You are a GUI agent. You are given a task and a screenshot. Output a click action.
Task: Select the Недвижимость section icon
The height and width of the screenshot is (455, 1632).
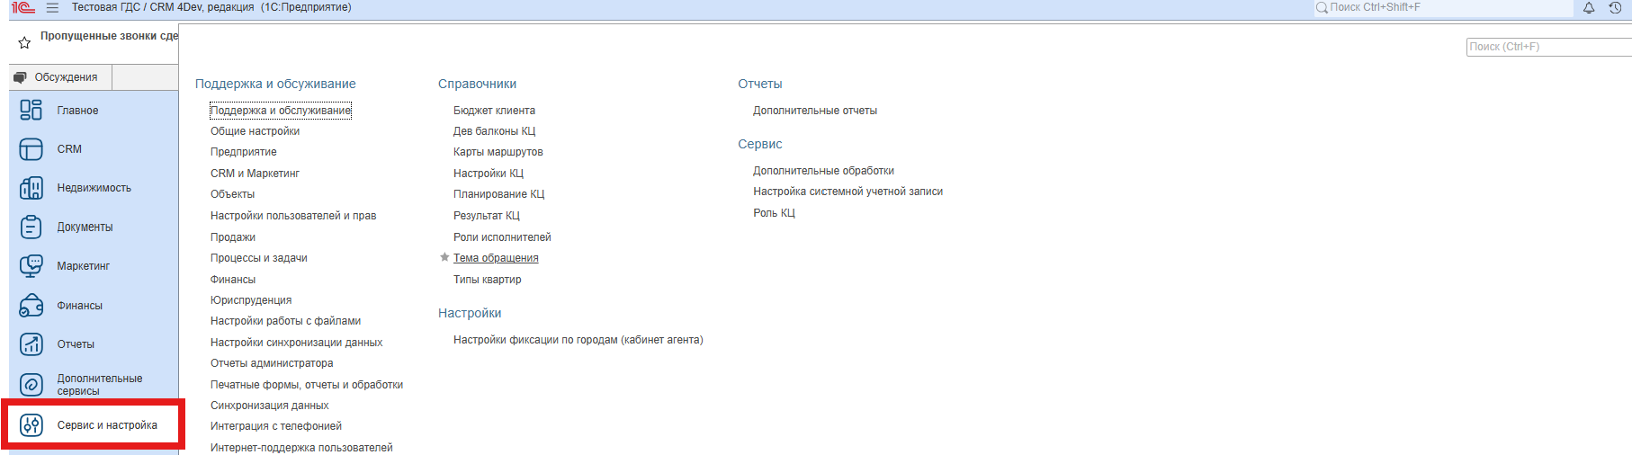pyautogui.click(x=31, y=188)
